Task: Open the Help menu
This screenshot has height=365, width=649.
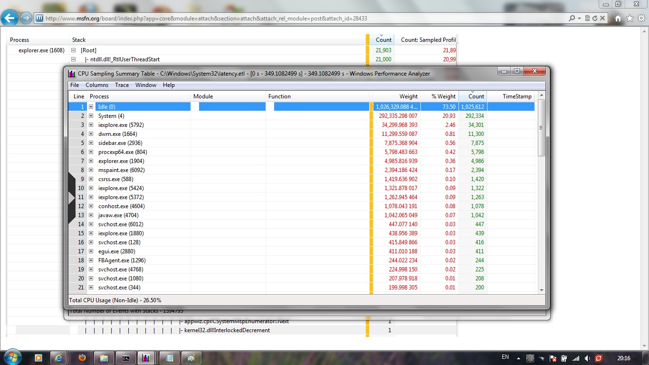Action: tap(169, 85)
